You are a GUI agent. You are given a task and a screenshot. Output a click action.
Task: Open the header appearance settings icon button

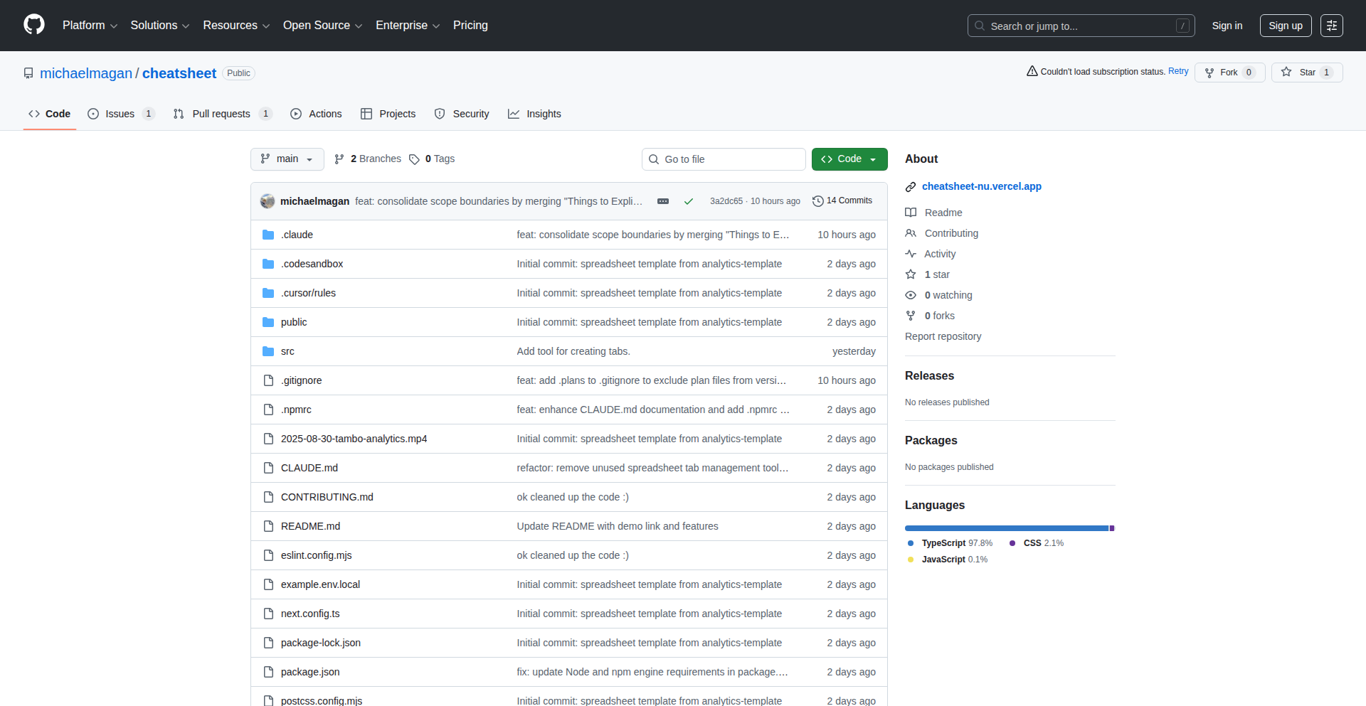point(1331,26)
